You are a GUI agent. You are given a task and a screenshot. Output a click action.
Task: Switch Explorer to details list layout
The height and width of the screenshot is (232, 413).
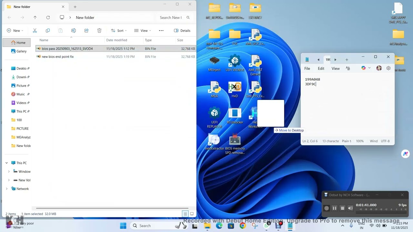pos(185,214)
